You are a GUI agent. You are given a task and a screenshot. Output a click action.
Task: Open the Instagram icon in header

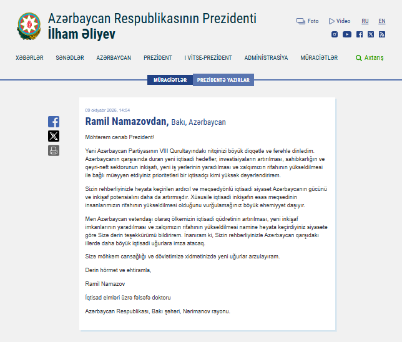tap(335, 34)
